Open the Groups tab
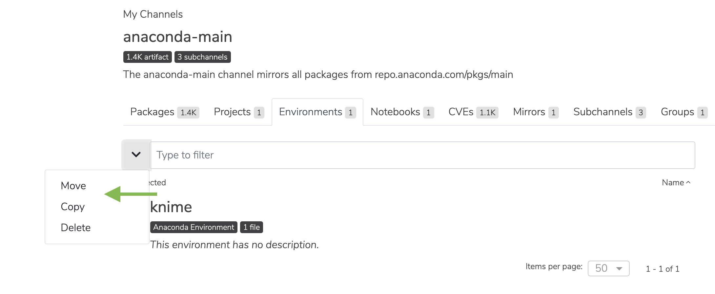 click(x=684, y=112)
